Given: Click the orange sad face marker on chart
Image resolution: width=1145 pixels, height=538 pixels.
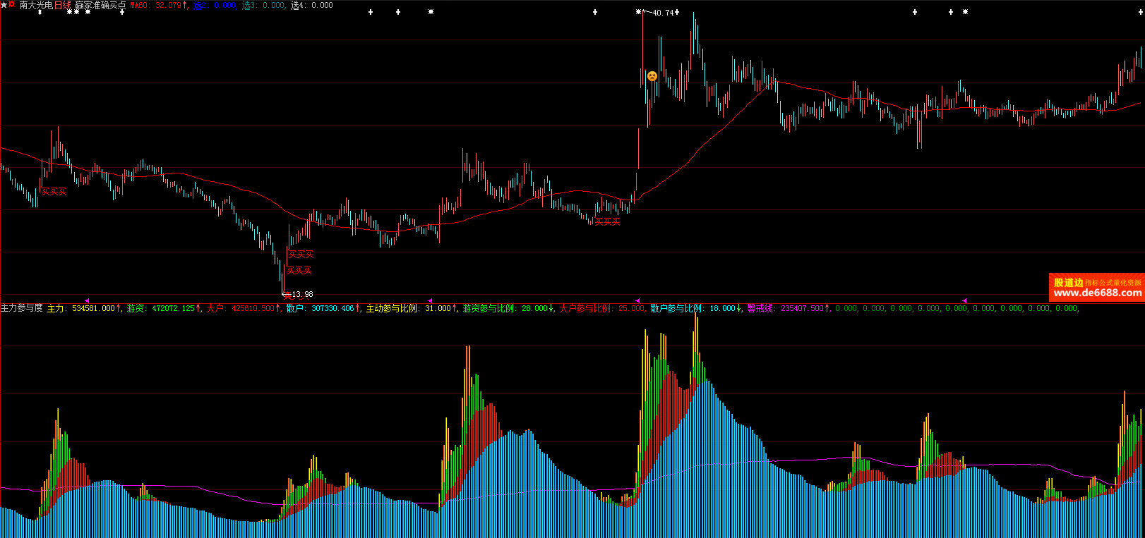Looking at the screenshot, I should [x=652, y=76].
